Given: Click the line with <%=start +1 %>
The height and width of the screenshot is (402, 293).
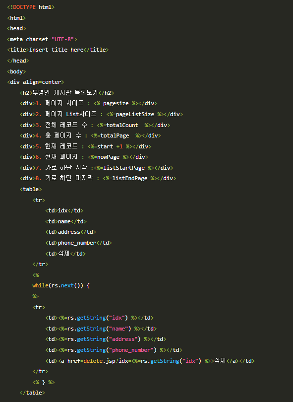Looking at the screenshot, I should tap(86, 146).
